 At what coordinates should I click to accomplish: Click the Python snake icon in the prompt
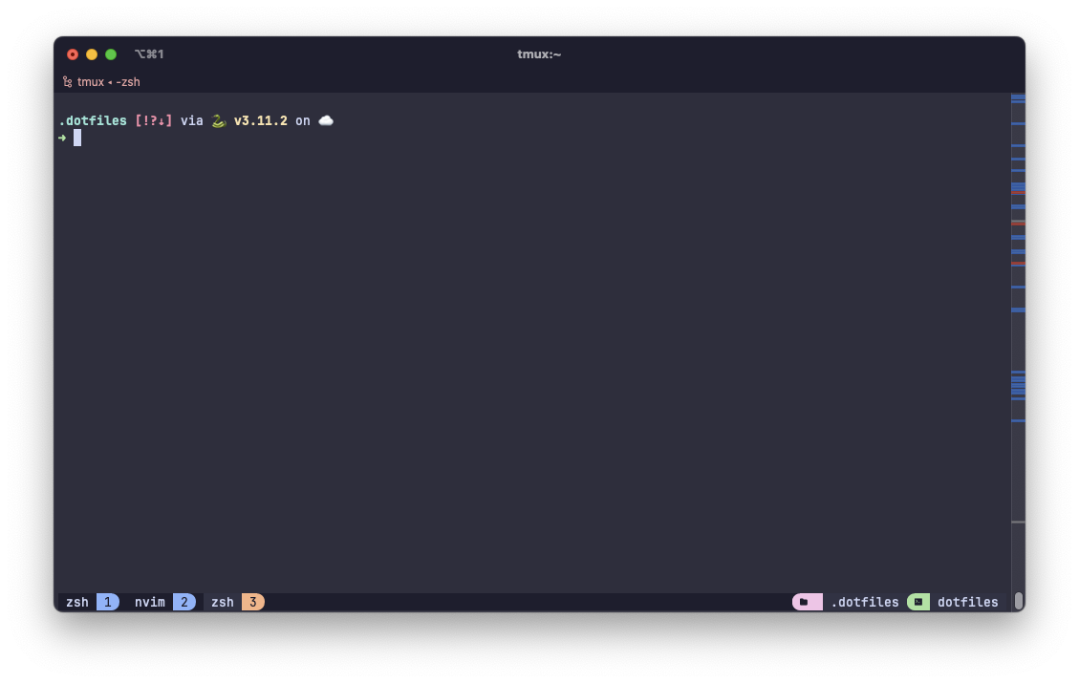[217, 120]
